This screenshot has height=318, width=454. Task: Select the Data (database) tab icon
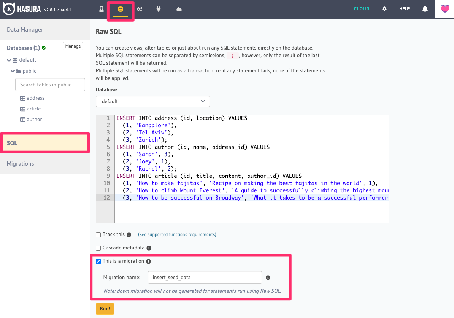click(120, 8)
